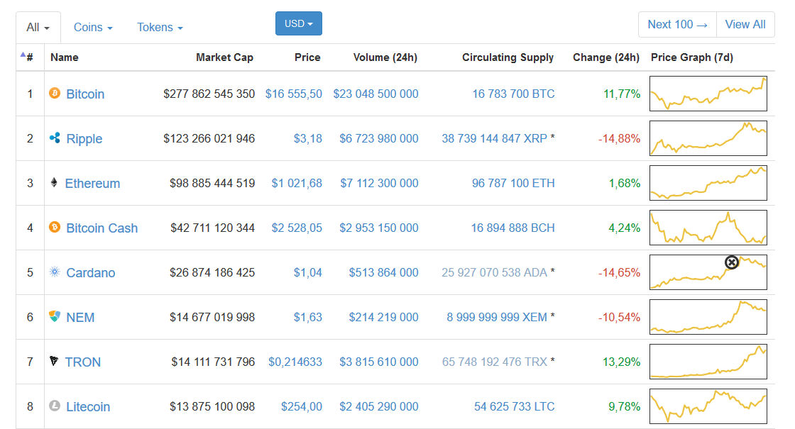Open the TRON coin page link
The width and height of the screenshot is (795, 429).
82,362
